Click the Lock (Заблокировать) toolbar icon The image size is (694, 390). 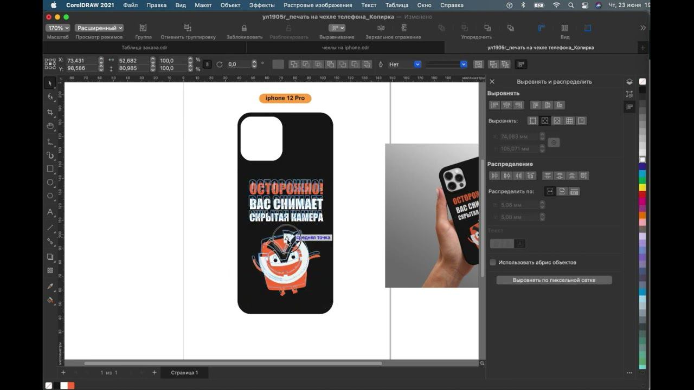point(244,28)
